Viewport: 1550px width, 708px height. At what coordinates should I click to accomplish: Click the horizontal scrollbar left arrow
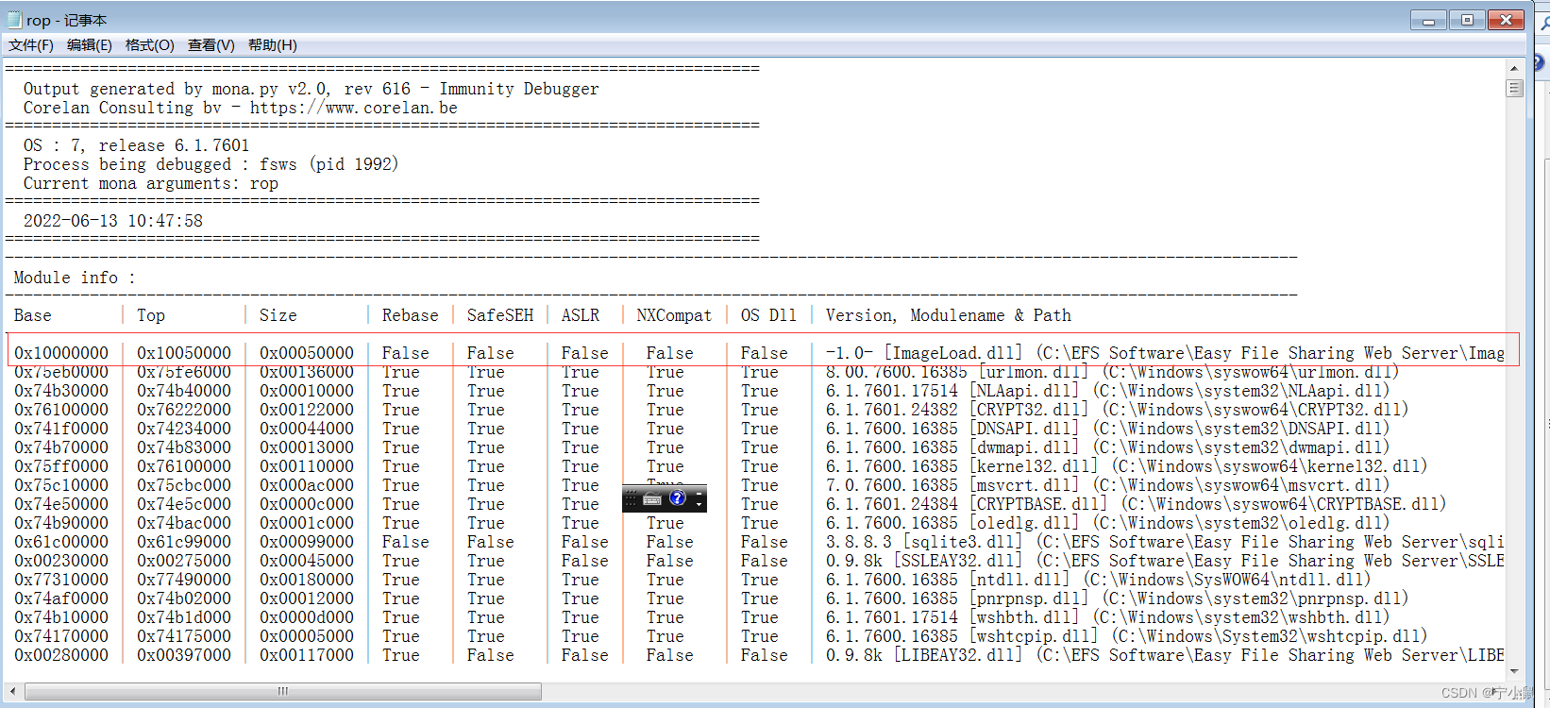pos(12,691)
